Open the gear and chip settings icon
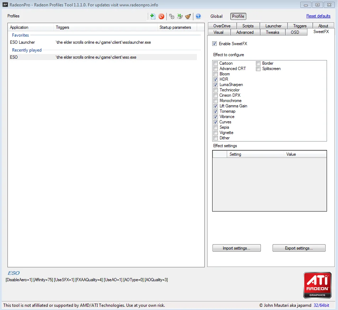 tap(172, 16)
